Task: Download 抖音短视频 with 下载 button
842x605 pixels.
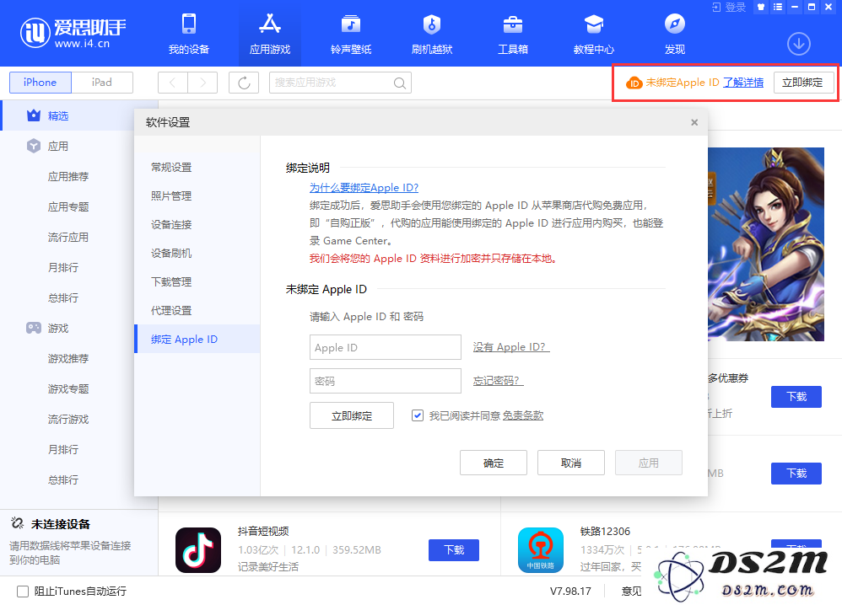Action: click(x=454, y=549)
